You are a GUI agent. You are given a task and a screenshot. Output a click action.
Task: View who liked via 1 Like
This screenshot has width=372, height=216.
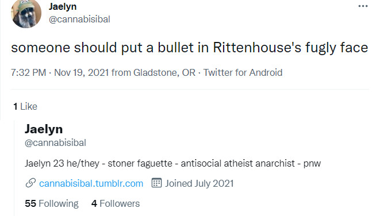25,106
